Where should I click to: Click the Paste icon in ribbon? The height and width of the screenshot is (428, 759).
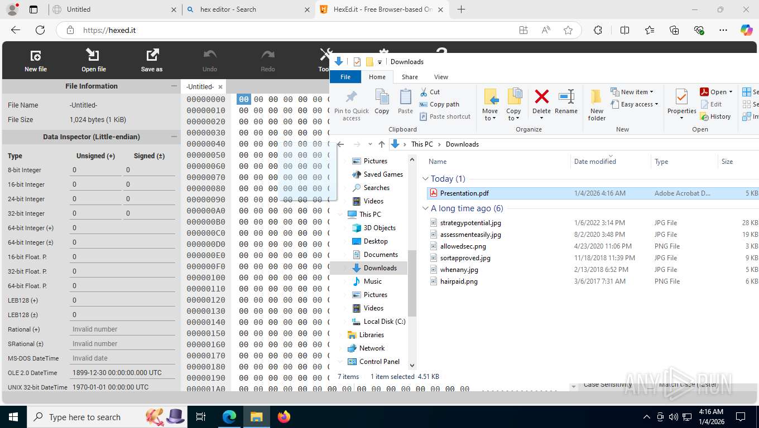point(406,97)
